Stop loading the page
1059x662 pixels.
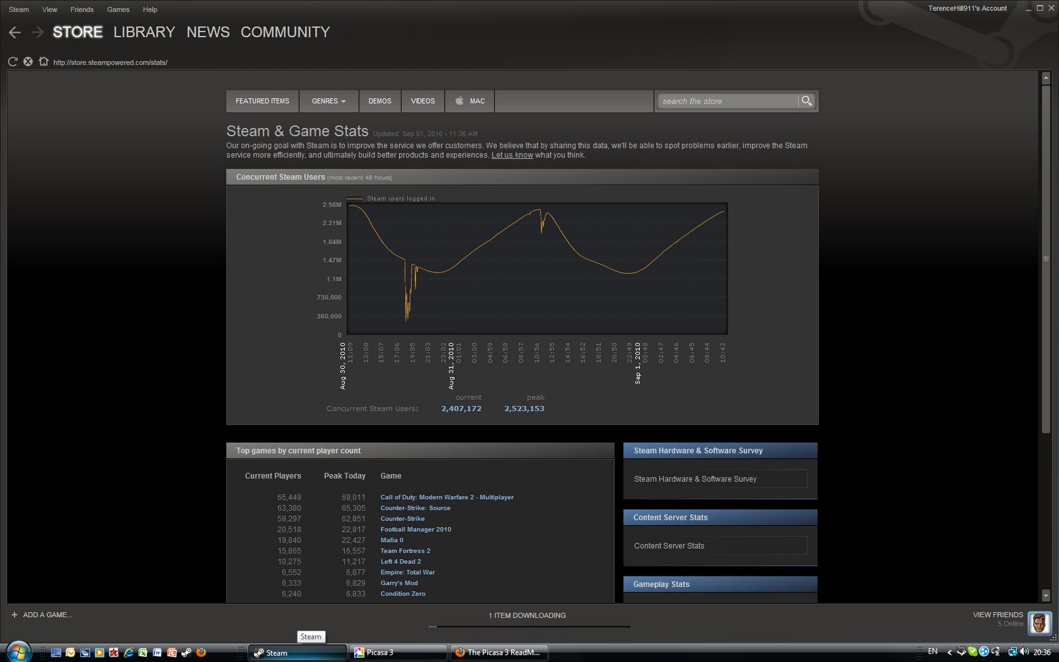[x=28, y=62]
